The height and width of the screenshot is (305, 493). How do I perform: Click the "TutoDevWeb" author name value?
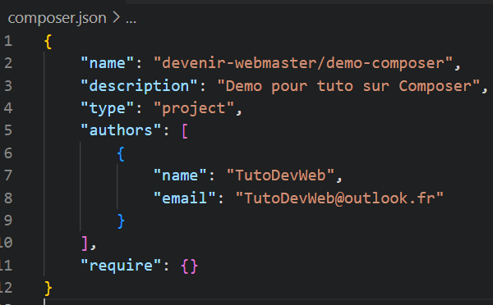point(280,175)
